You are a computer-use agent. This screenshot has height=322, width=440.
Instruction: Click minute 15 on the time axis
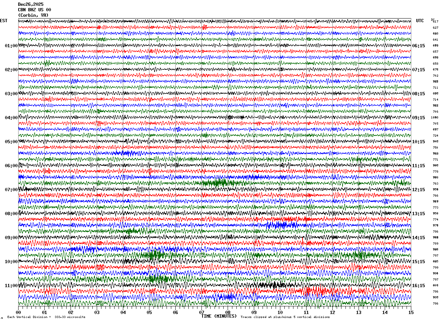coord(411,312)
